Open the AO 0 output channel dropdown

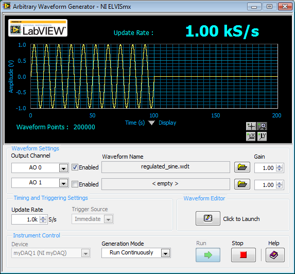[x=63, y=168]
